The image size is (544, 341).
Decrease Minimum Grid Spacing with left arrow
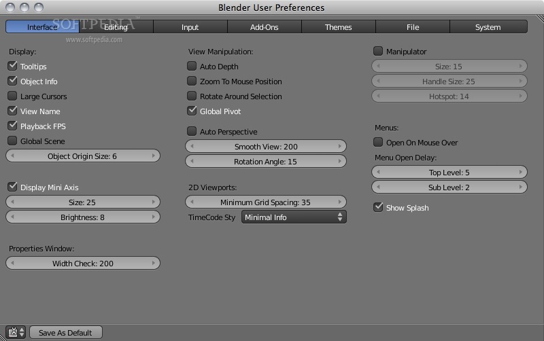(192, 202)
